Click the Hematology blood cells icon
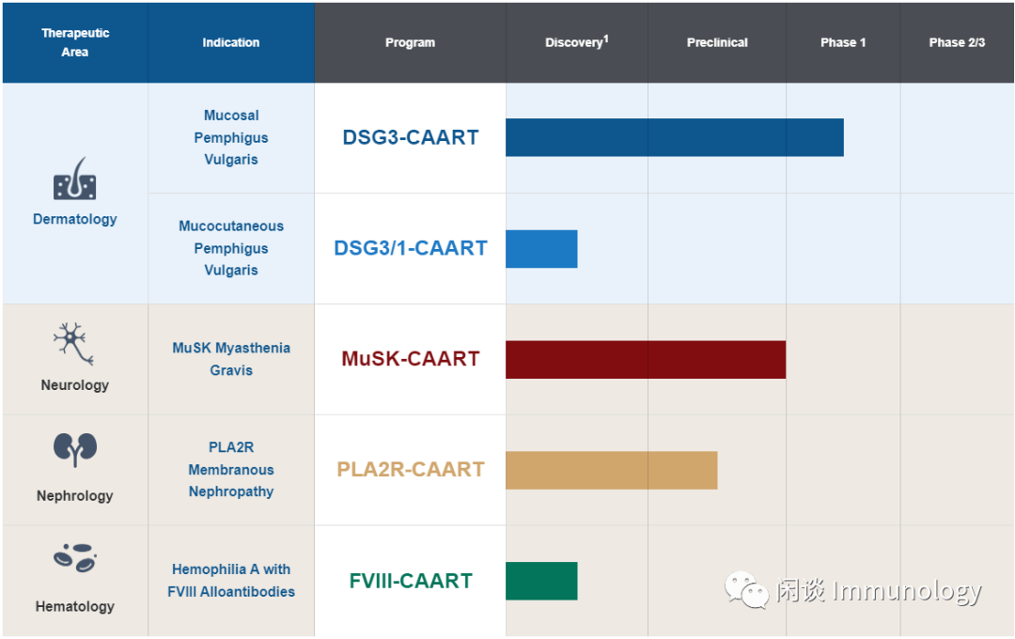1015x639 pixels. (74, 558)
